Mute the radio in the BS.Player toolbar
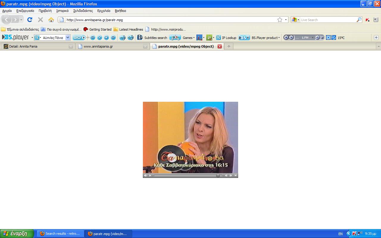Screen dimensions: 381x238 click(x=317, y=37)
